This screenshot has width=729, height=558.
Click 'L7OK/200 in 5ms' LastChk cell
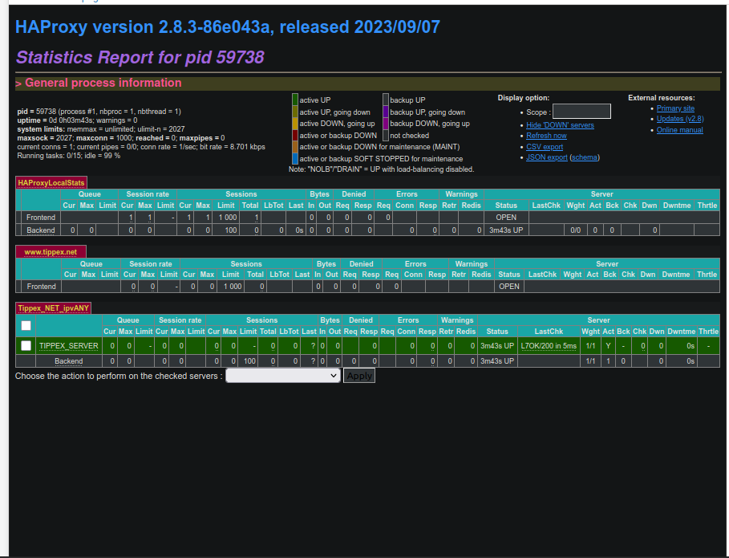click(x=549, y=346)
